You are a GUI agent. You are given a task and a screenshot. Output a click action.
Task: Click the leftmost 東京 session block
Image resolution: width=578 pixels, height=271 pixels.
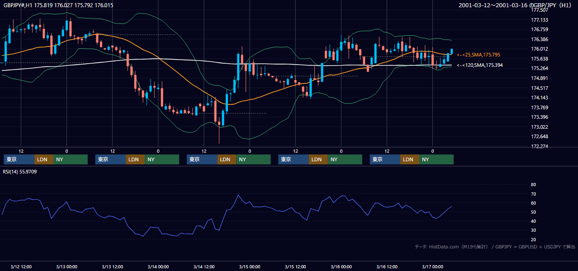point(19,159)
